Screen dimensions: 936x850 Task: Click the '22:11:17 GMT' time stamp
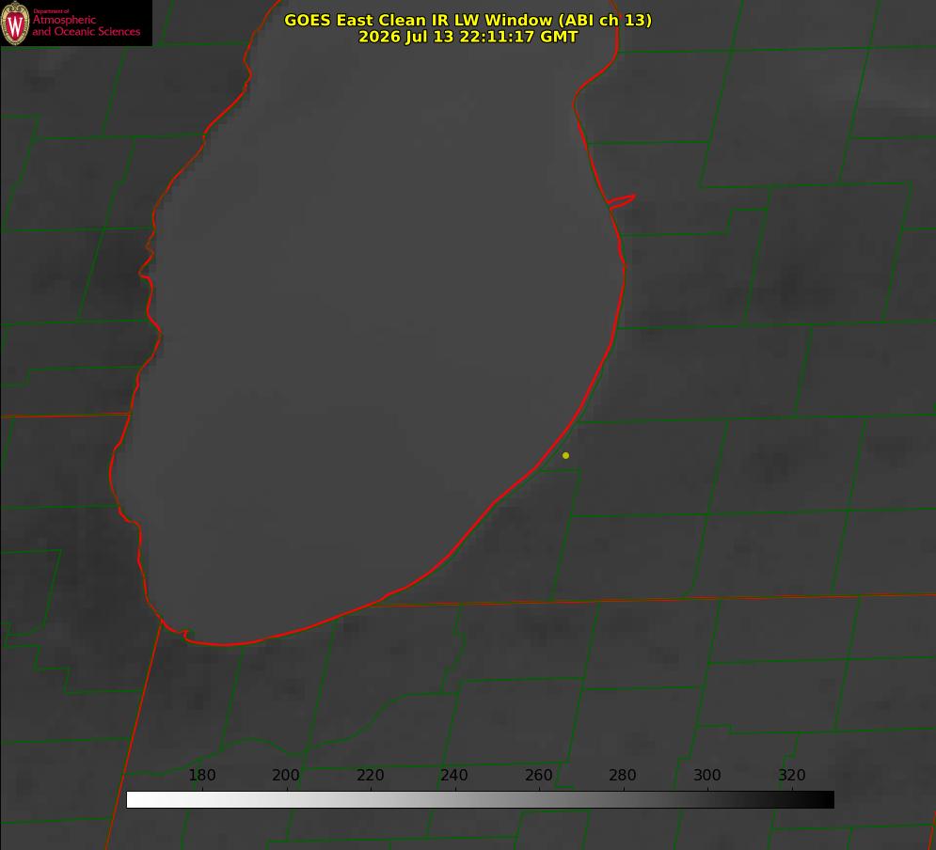click(518, 37)
